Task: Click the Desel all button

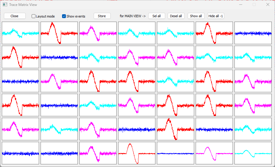Action: pyautogui.click(x=176, y=16)
